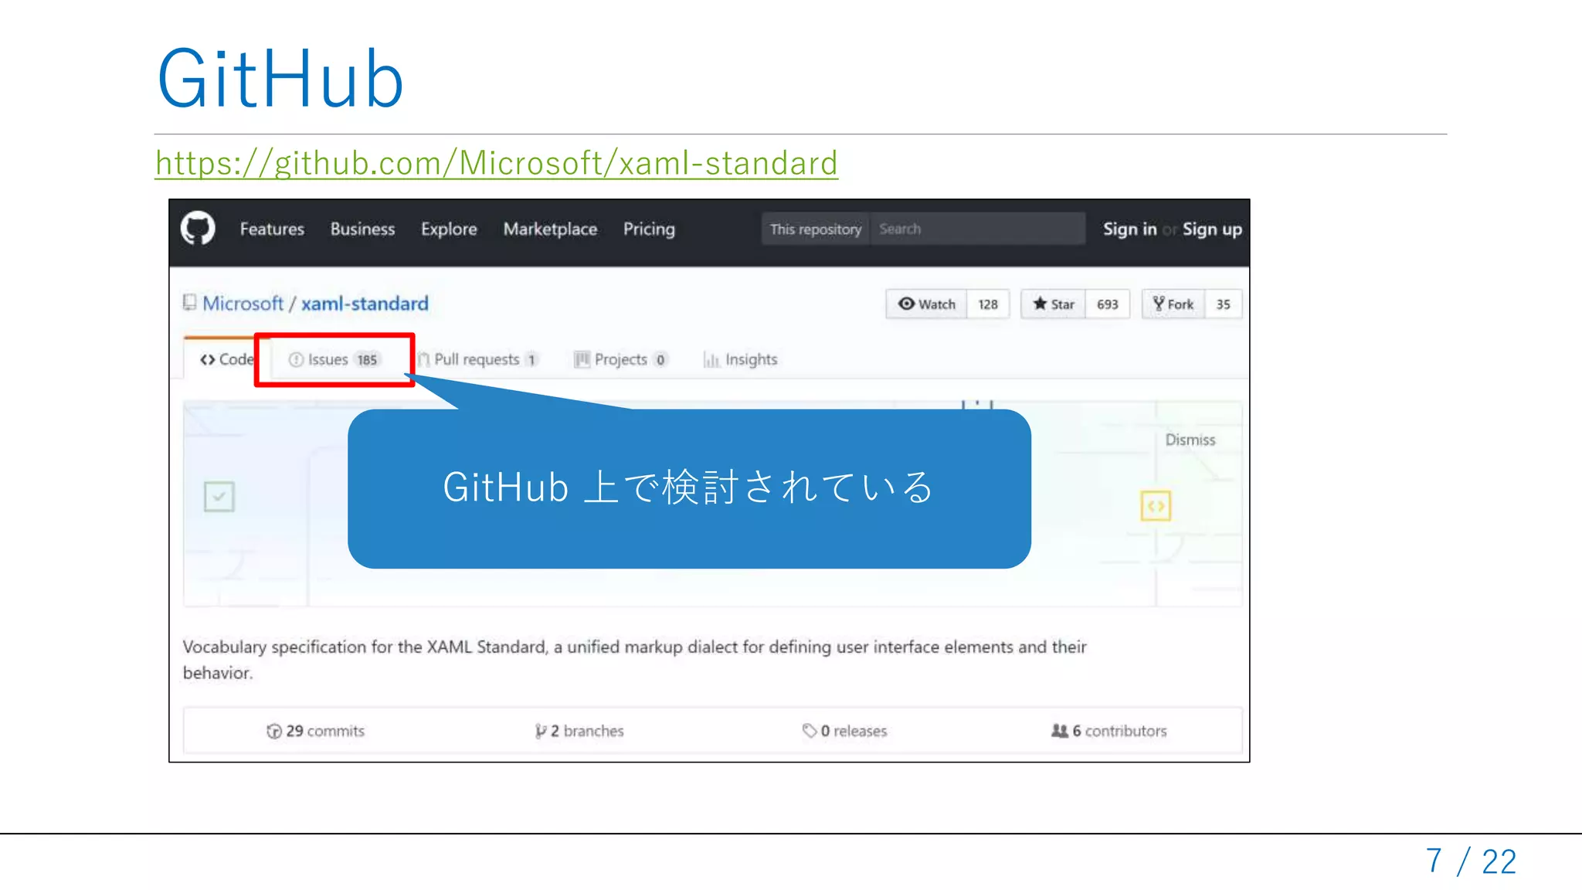Image resolution: width=1582 pixels, height=890 pixels.
Task: Switch to the Issues tab
Action: coord(334,359)
